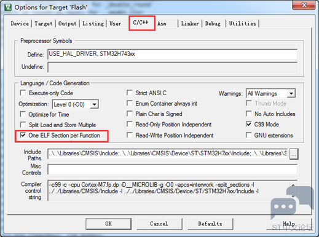
Task: Click the Define symbols input field
Action: coord(172,54)
